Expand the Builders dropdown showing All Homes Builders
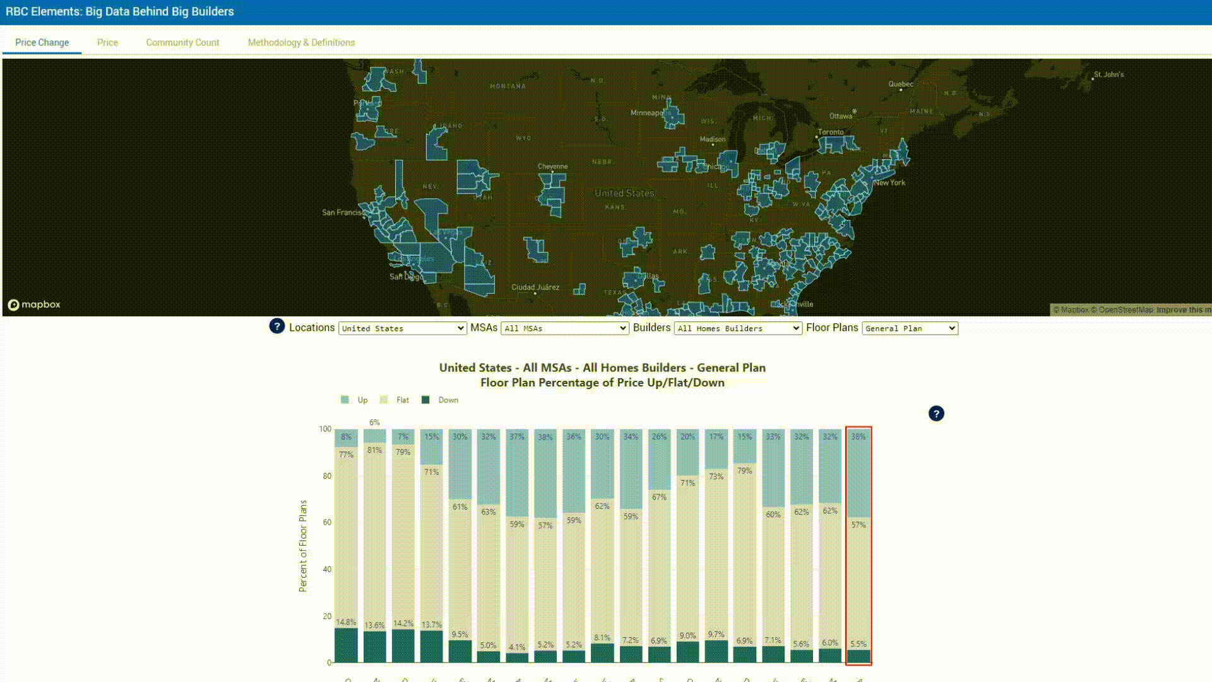The image size is (1212, 682). point(738,328)
